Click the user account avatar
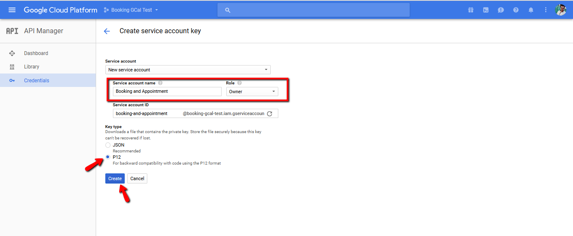The width and height of the screenshot is (573, 236). [561, 10]
